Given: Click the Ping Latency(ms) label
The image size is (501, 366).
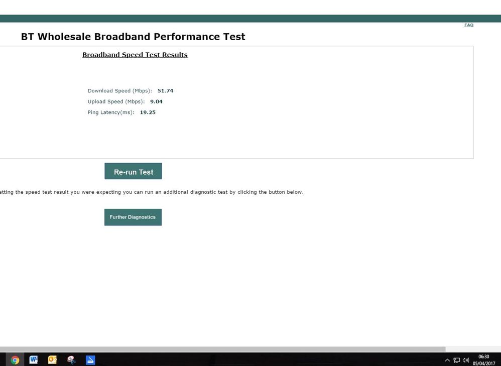Looking at the screenshot, I should coord(111,112).
